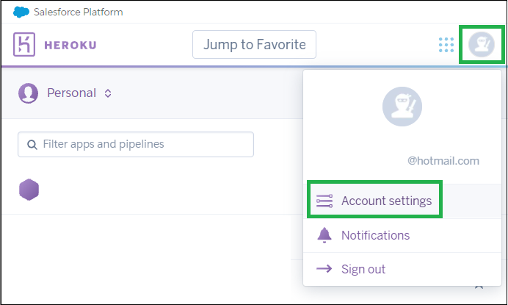Click the large ninja avatar in dropdown

coord(402,107)
